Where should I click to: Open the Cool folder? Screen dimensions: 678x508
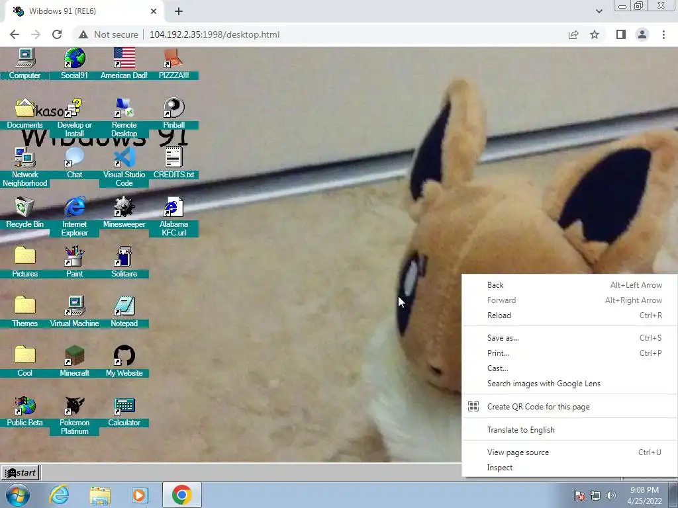tap(24, 356)
